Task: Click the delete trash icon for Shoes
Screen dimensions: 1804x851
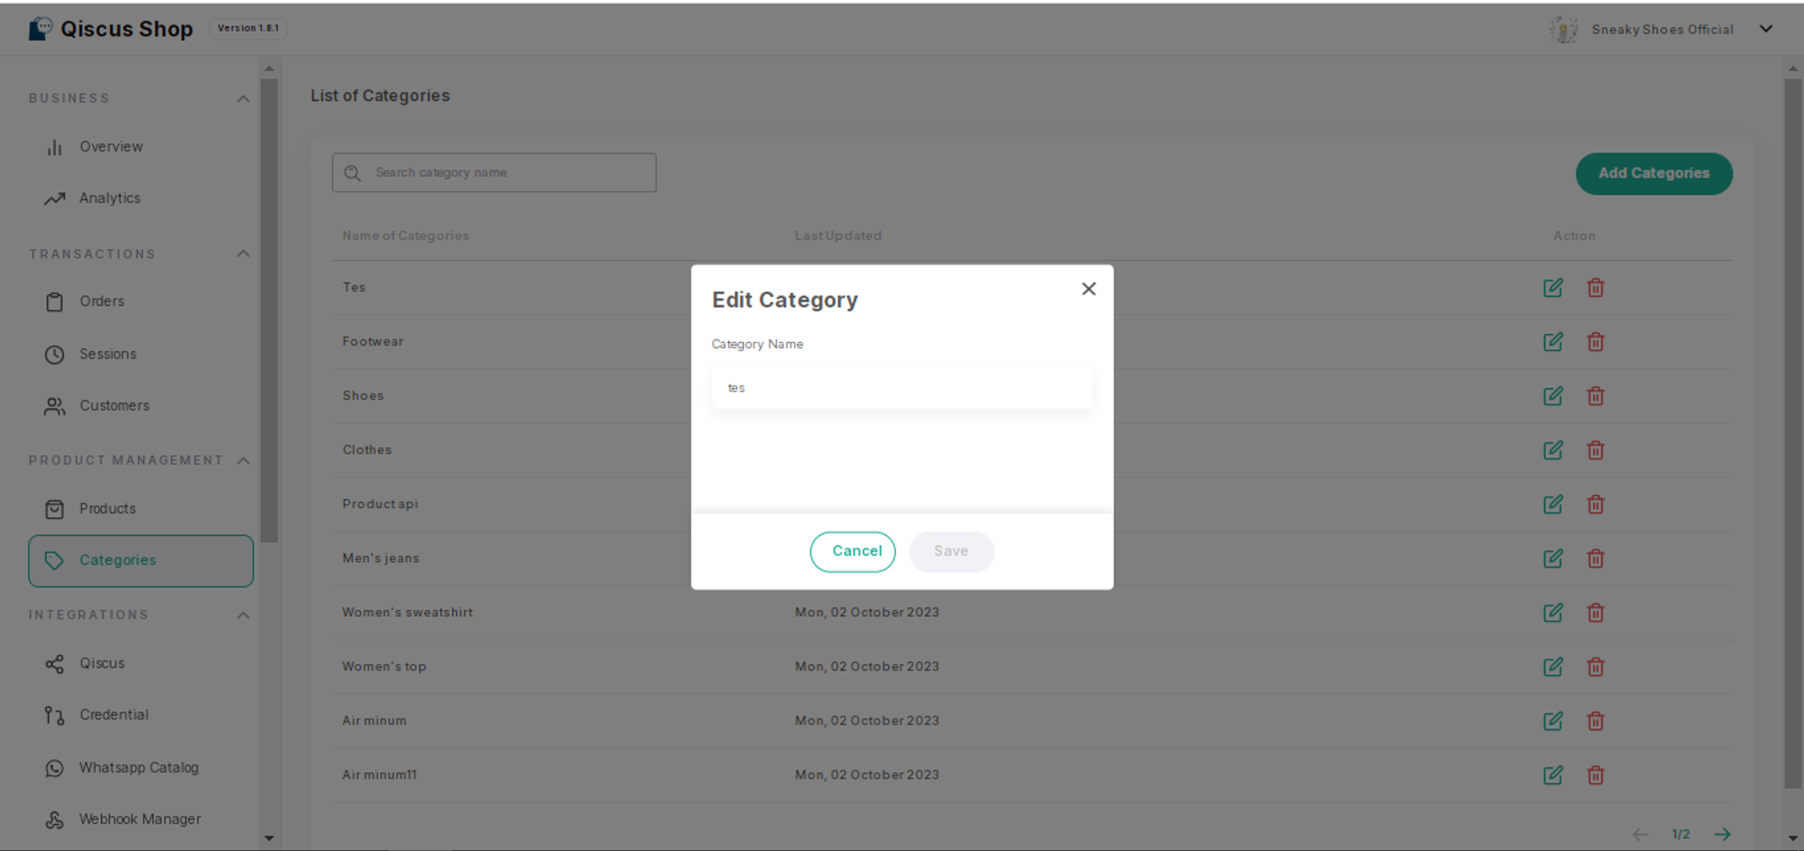Action: point(1596,396)
